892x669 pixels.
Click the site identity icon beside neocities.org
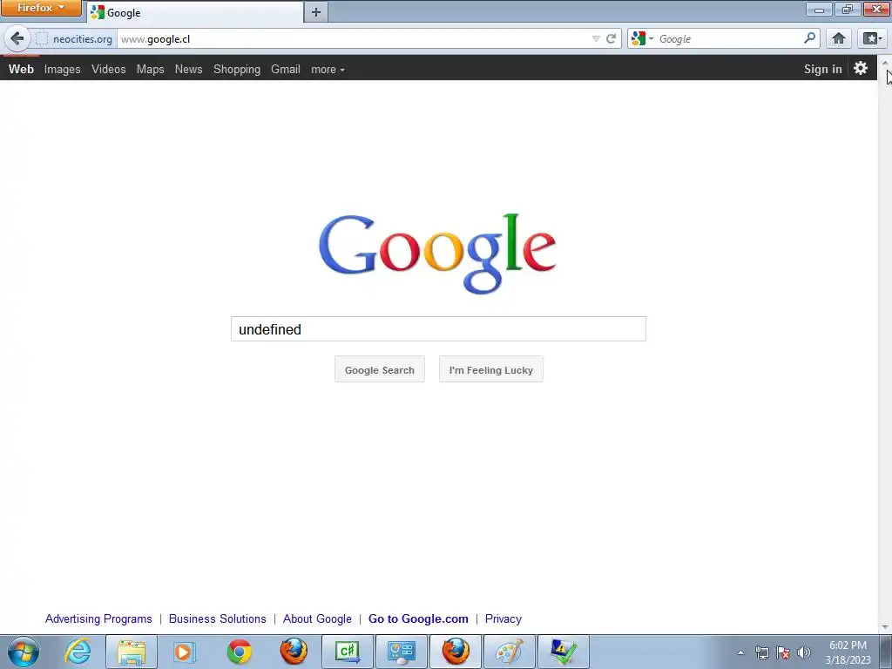coord(42,38)
